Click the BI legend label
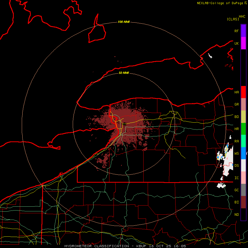 tap(236, 202)
